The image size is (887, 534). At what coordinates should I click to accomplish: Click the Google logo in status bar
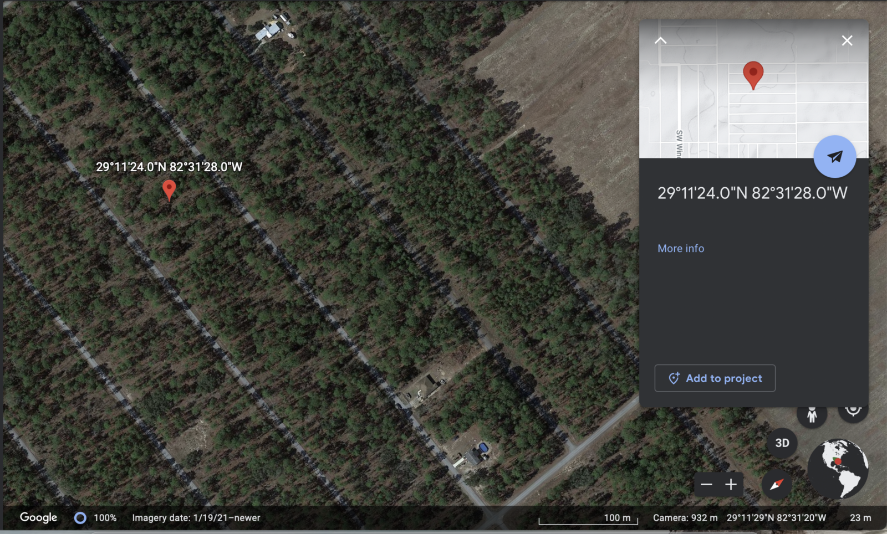point(39,517)
